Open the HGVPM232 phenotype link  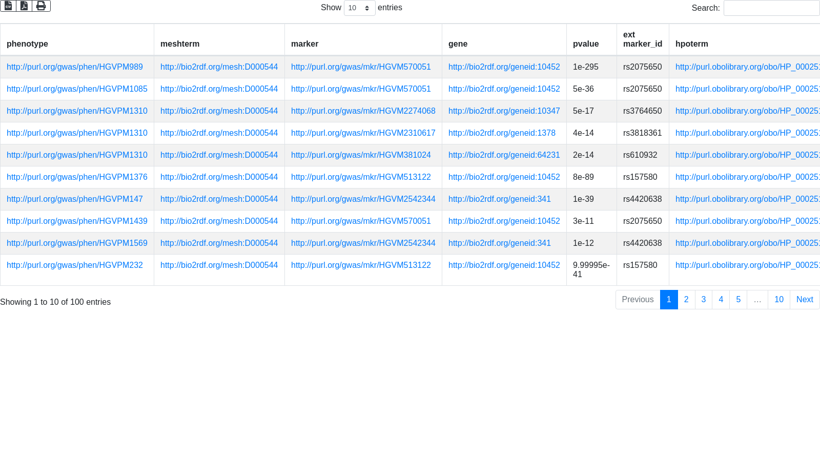[75, 265]
